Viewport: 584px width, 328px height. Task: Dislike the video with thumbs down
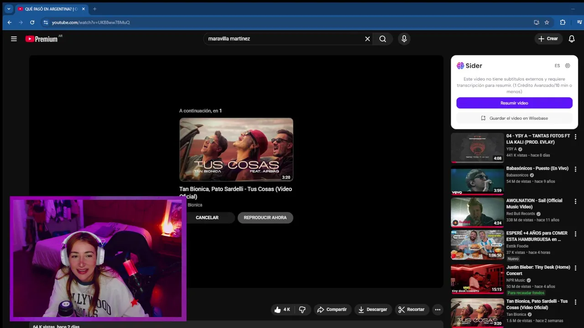(x=302, y=309)
